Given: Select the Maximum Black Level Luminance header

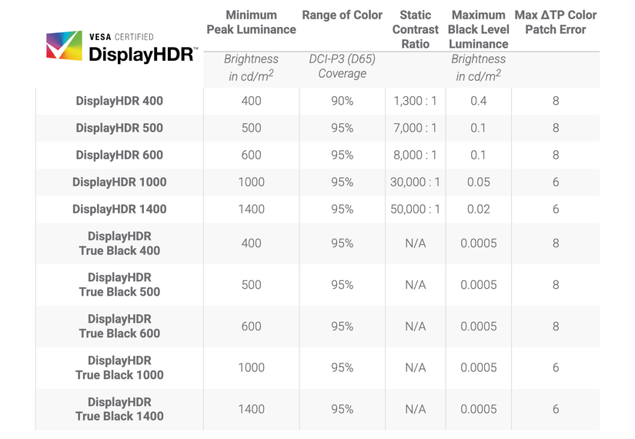Looking at the screenshot, I should tap(478, 29).
